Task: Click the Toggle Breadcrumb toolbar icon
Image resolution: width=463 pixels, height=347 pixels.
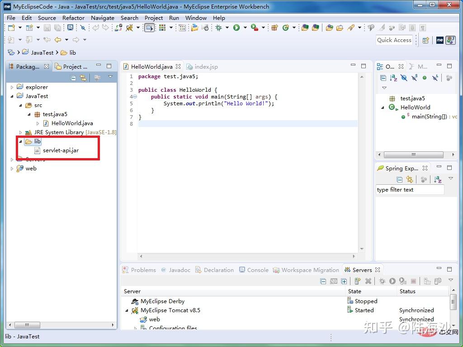Action: pyautogui.click(x=149, y=28)
